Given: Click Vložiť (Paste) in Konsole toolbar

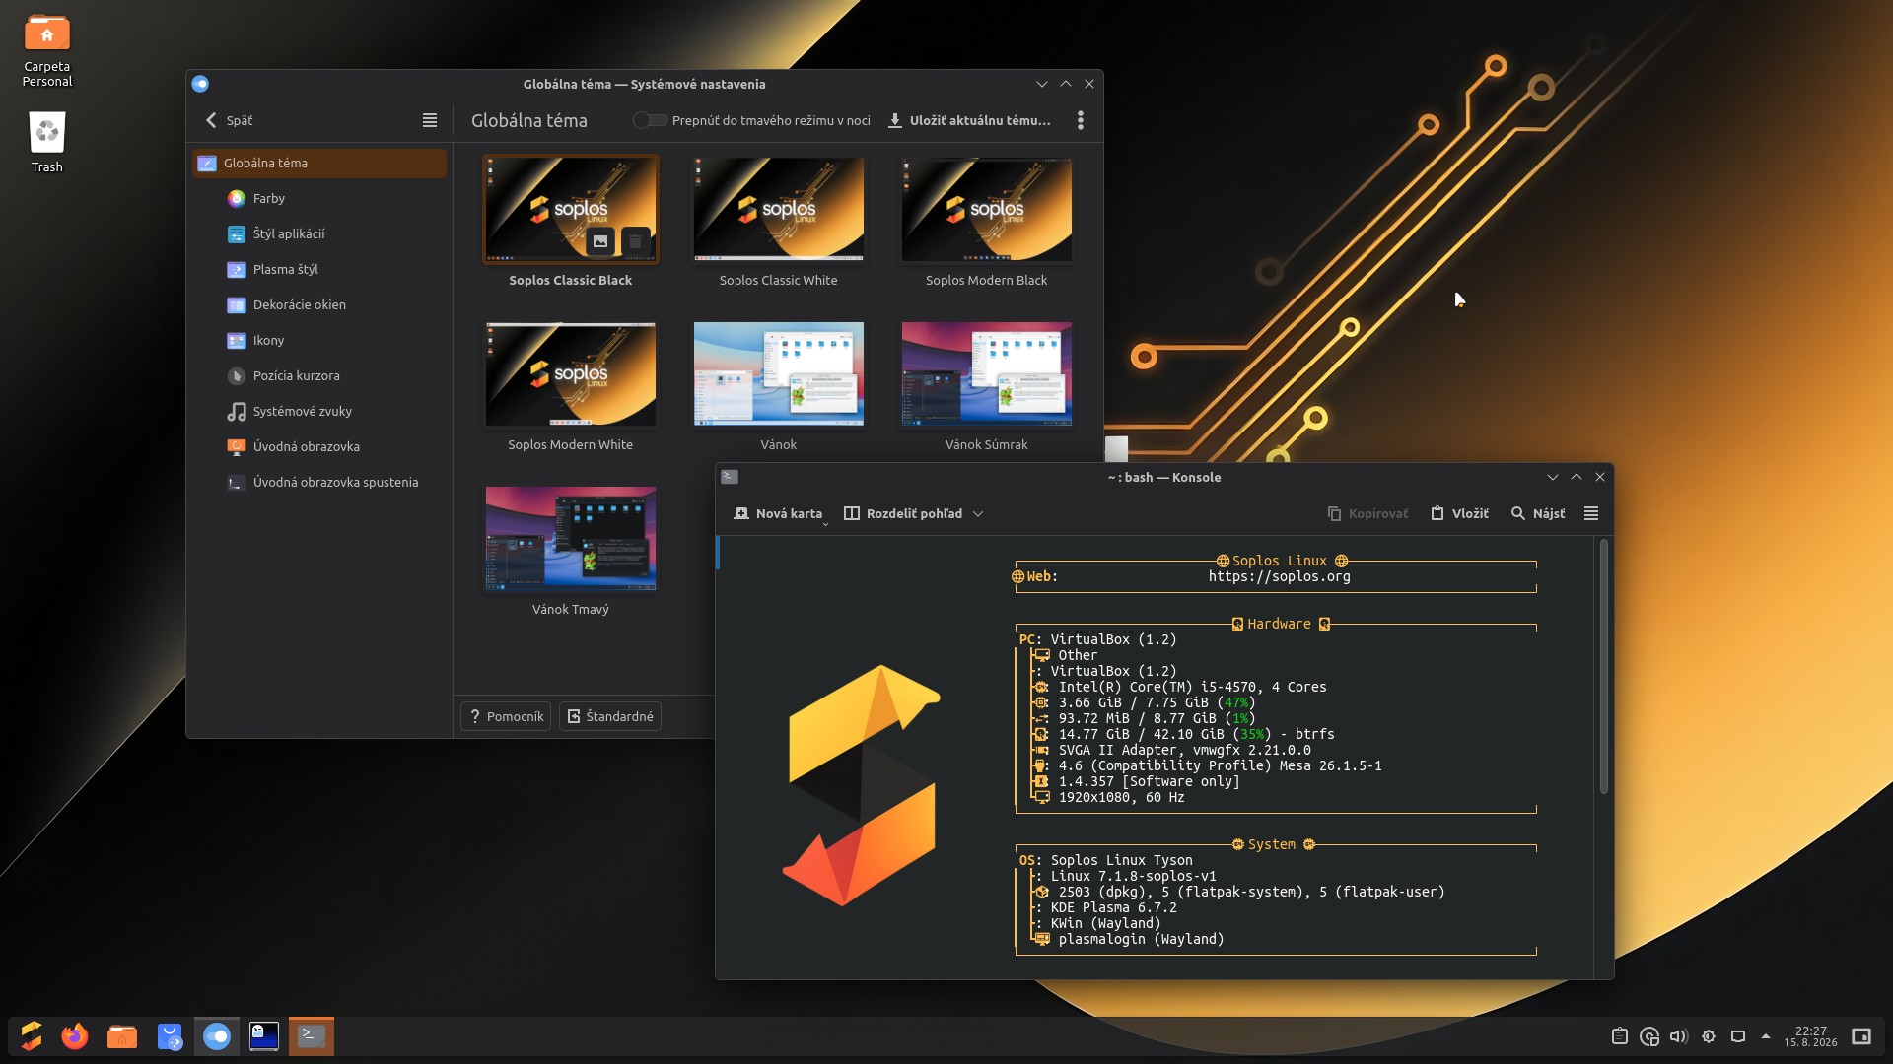Looking at the screenshot, I should point(1460,513).
